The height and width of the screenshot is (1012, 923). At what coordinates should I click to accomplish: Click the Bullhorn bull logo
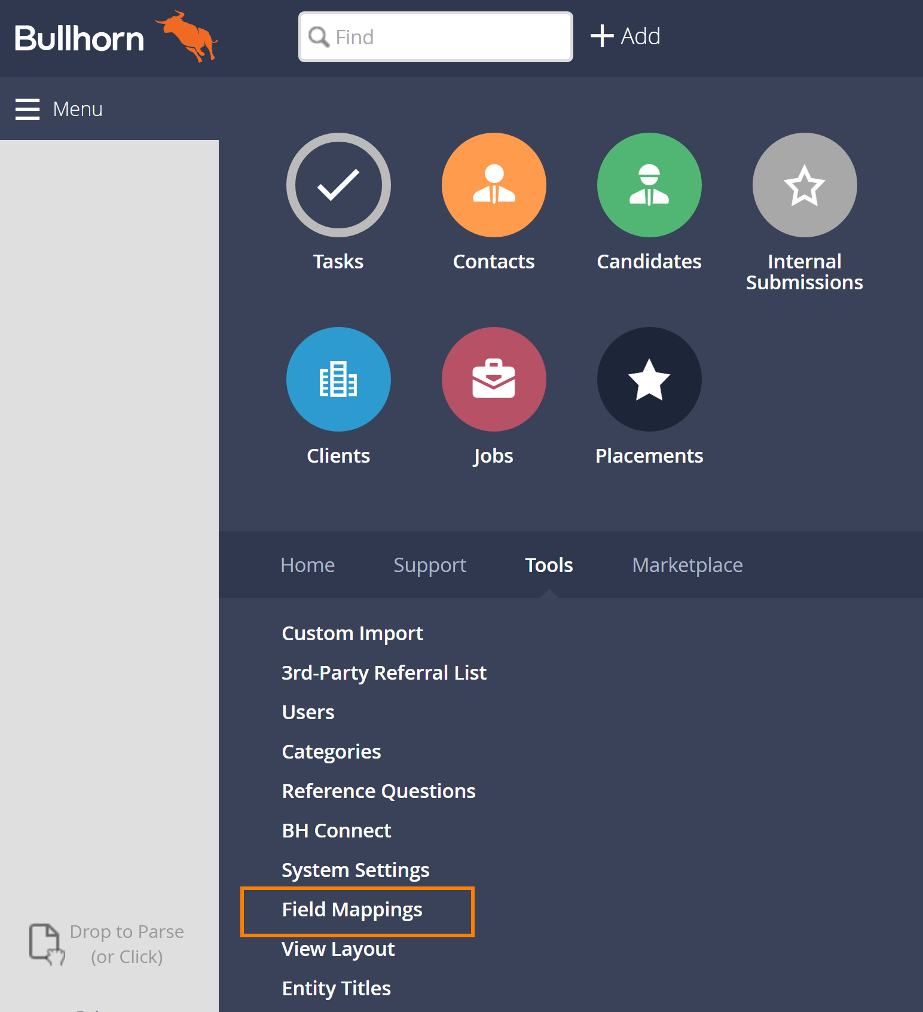[x=187, y=36]
